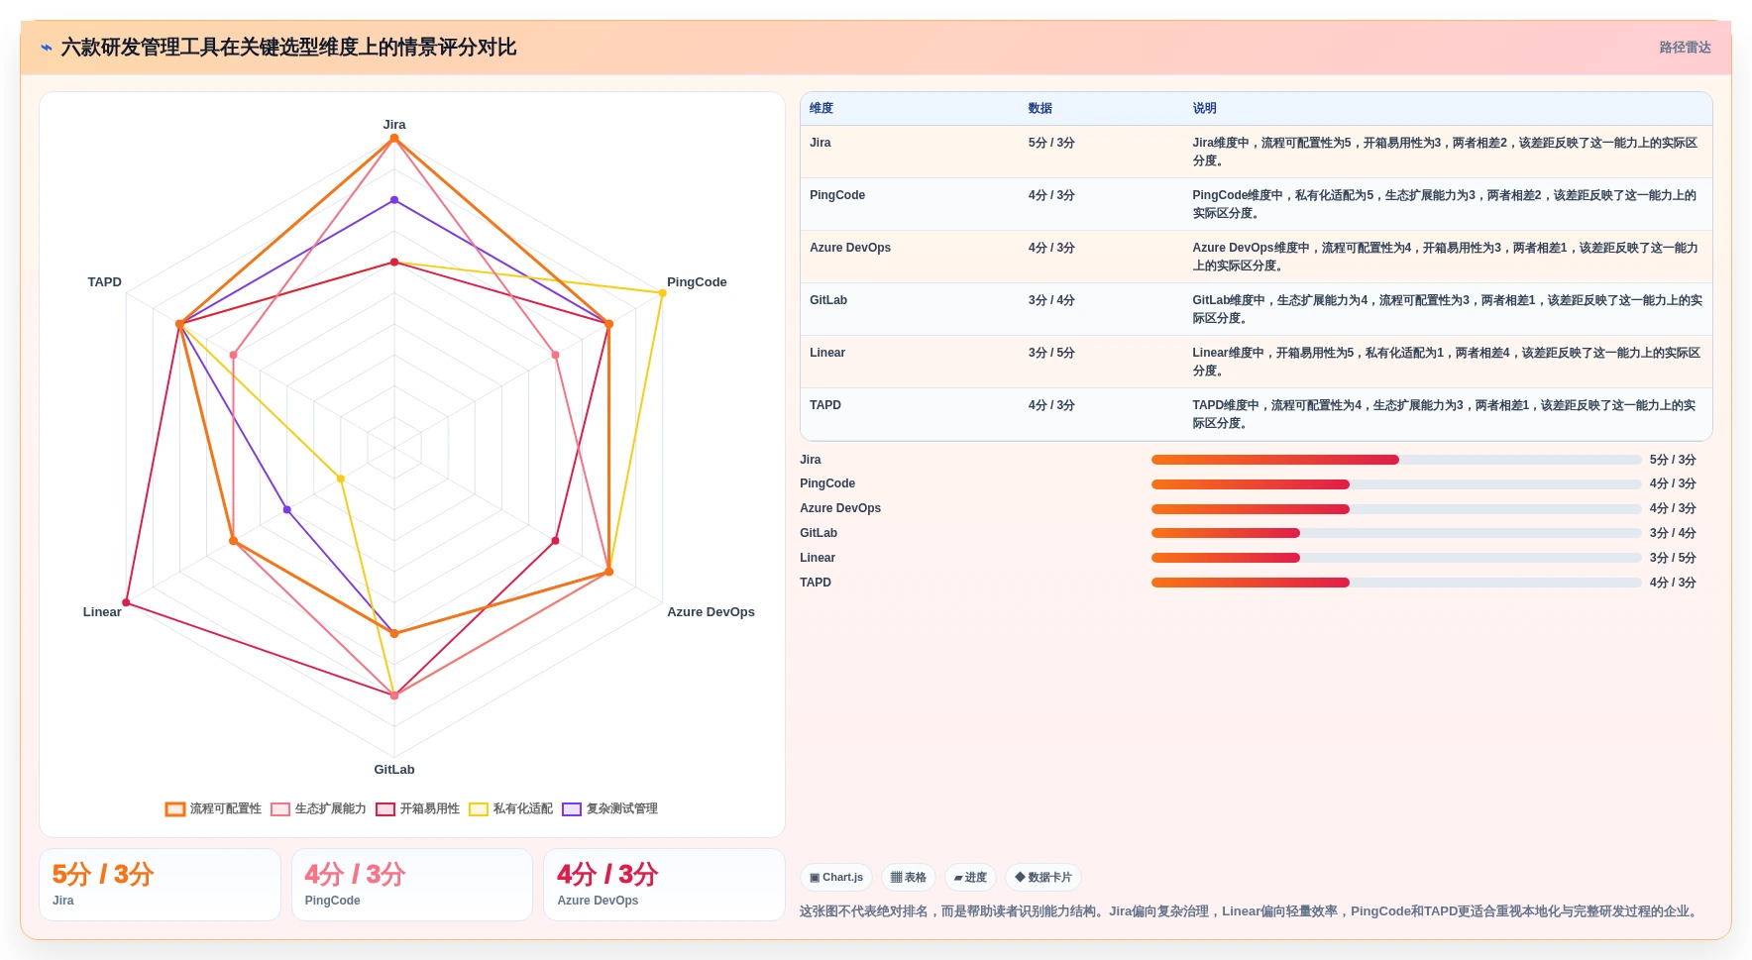Click the 维度 column header
This screenshot has width=1752, height=960.
coord(821,109)
